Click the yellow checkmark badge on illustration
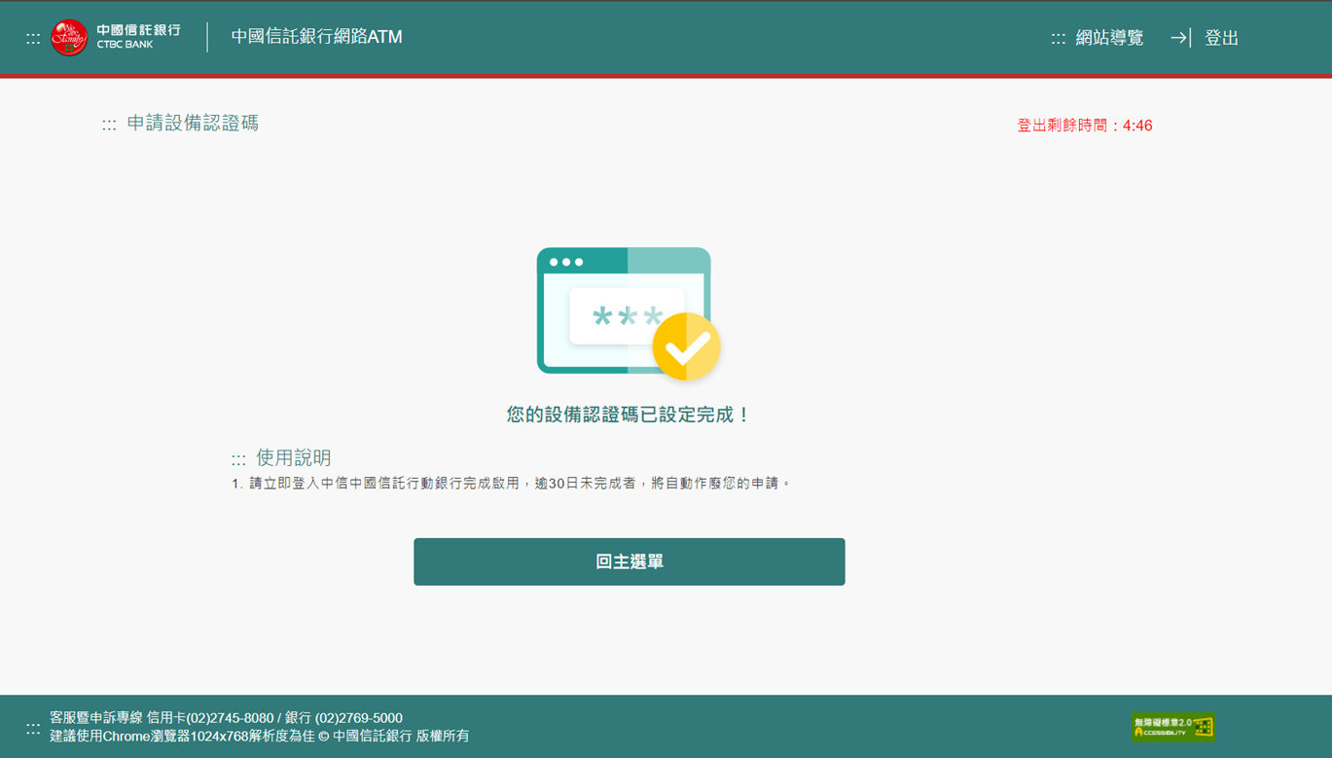Viewport: 1332px width, 758px height. (x=687, y=346)
